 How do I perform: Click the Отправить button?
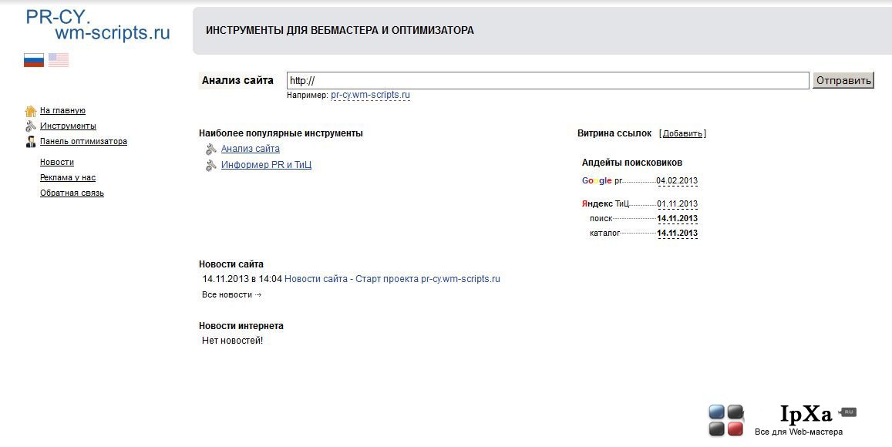pos(843,81)
